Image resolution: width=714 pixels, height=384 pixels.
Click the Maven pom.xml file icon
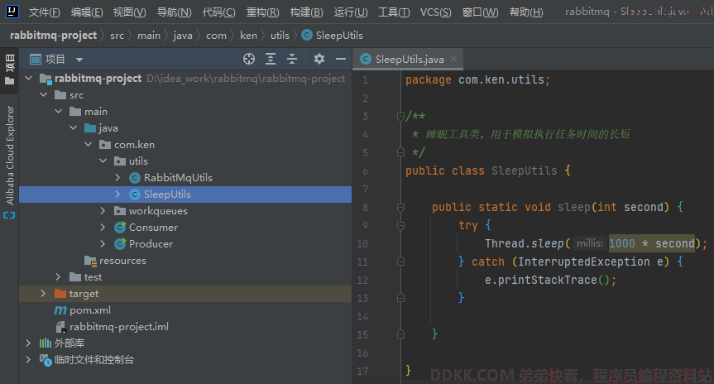pos(60,310)
